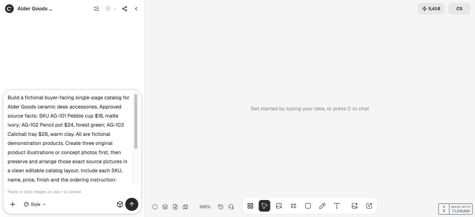Image resolution: width=475 pixels, height=217 pixels.
Task: Open the CS account avatar
Action: point(459,9)
